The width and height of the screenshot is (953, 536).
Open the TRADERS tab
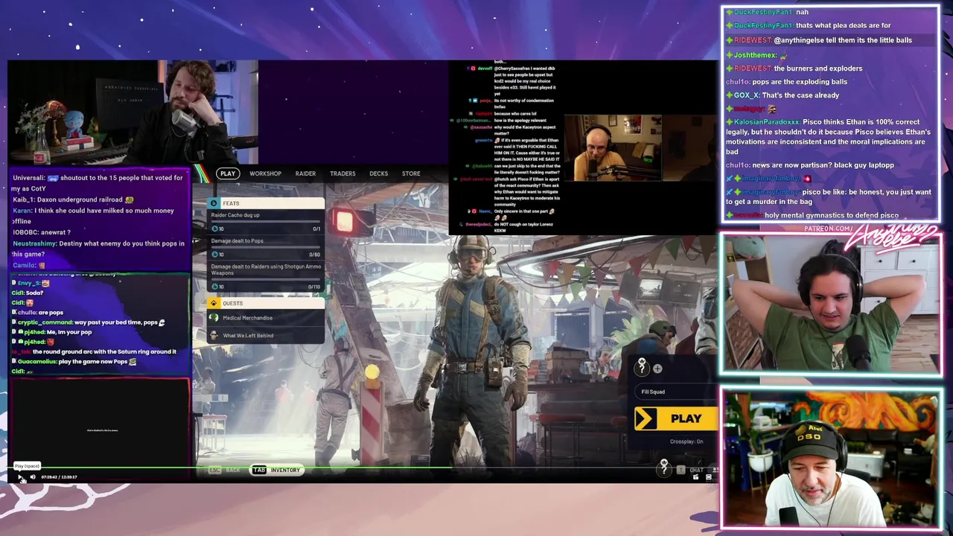click(x=342, y=173)
